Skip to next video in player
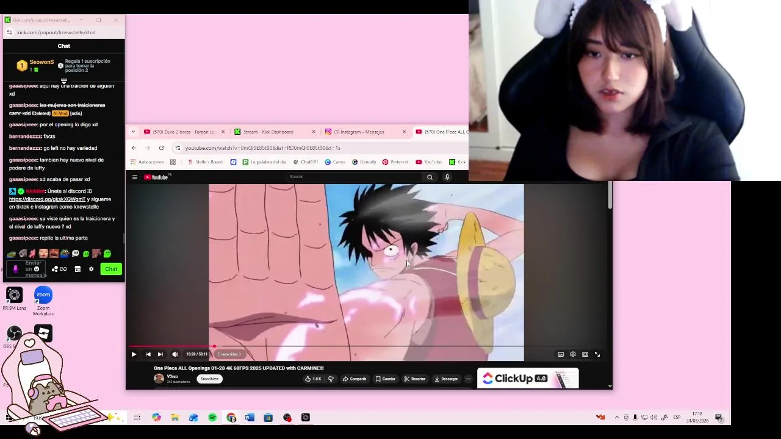This screenshot has width=781, height=439. (160, 354)
